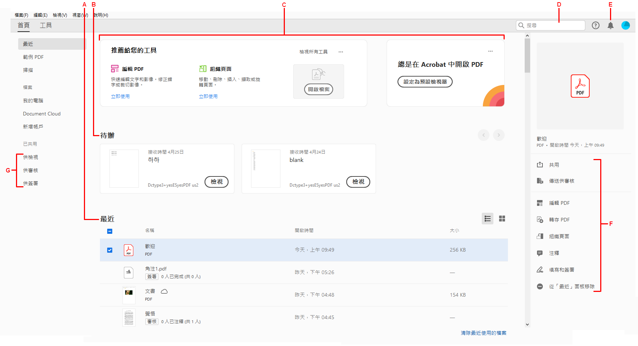Click the cloud icon beside 文書
638x346 pixels.
[x=164, y=291]
